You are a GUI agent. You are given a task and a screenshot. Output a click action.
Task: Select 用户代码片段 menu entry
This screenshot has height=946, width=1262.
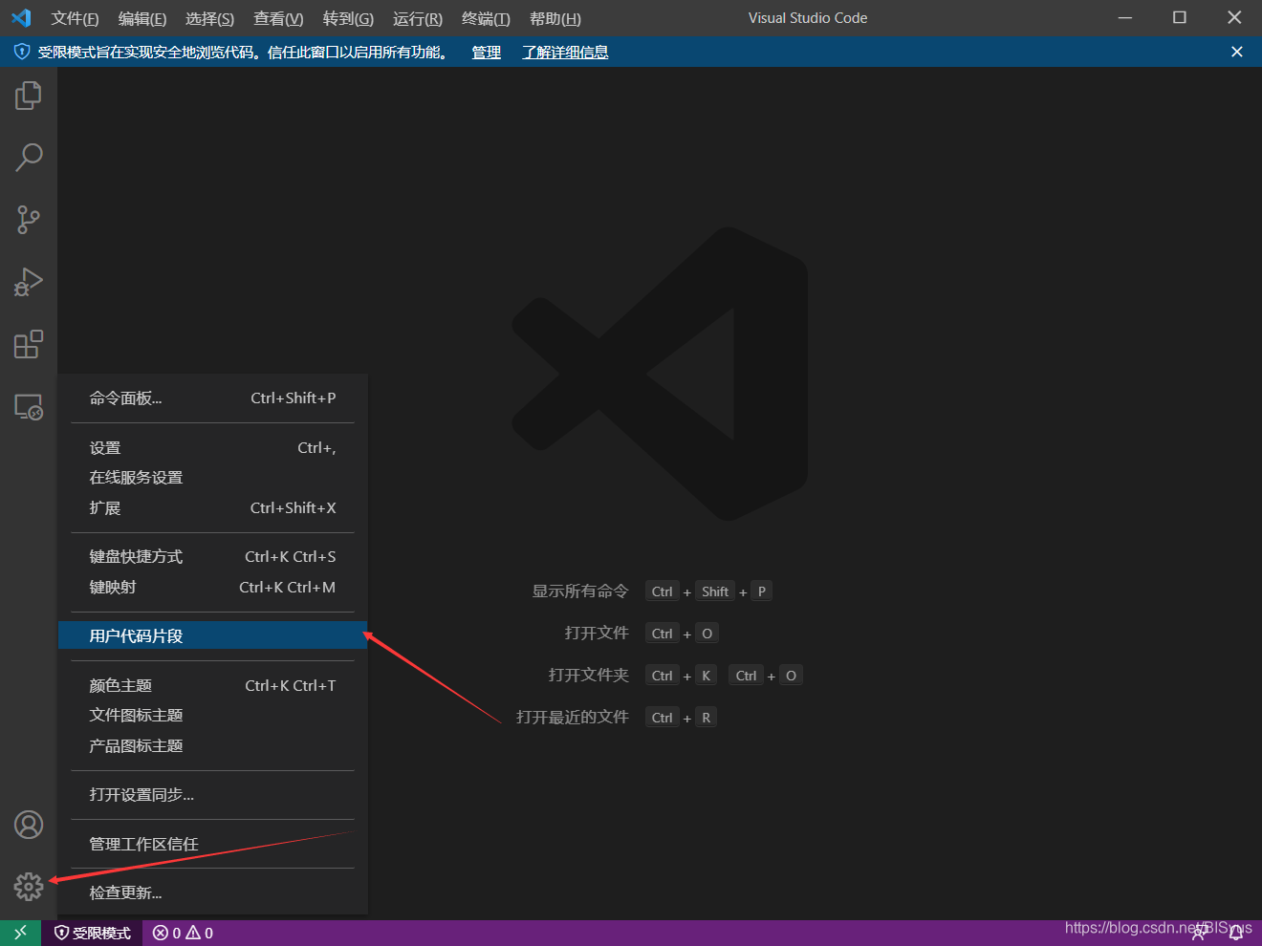212,635
